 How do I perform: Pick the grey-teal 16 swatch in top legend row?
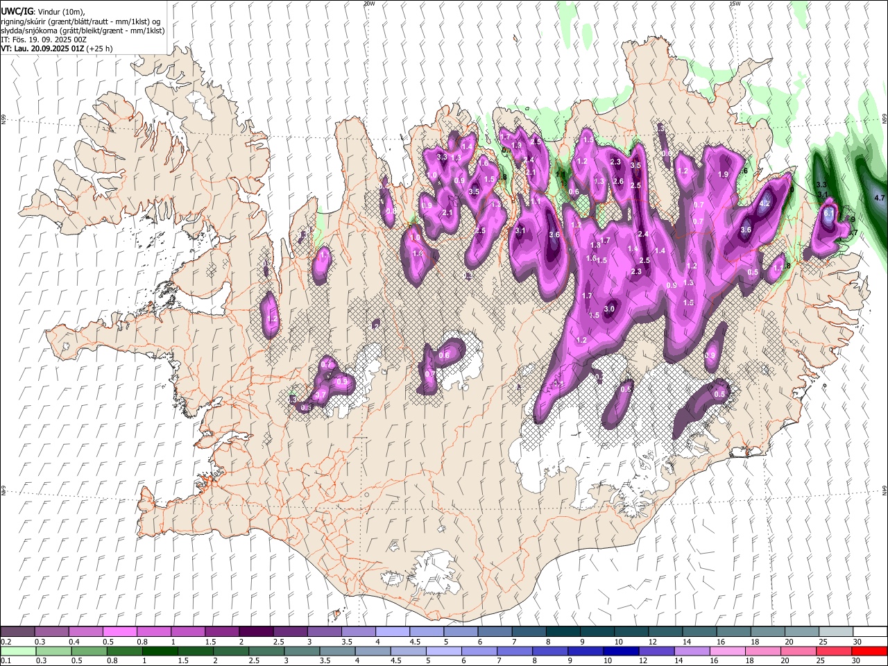(733, 632)
